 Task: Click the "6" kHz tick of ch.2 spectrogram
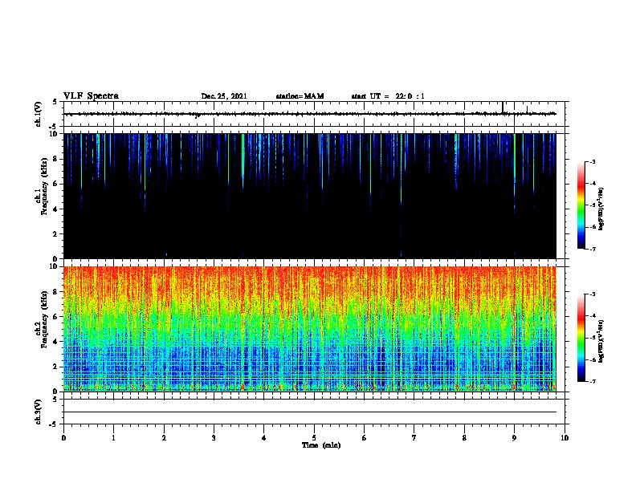click(56, 317)
